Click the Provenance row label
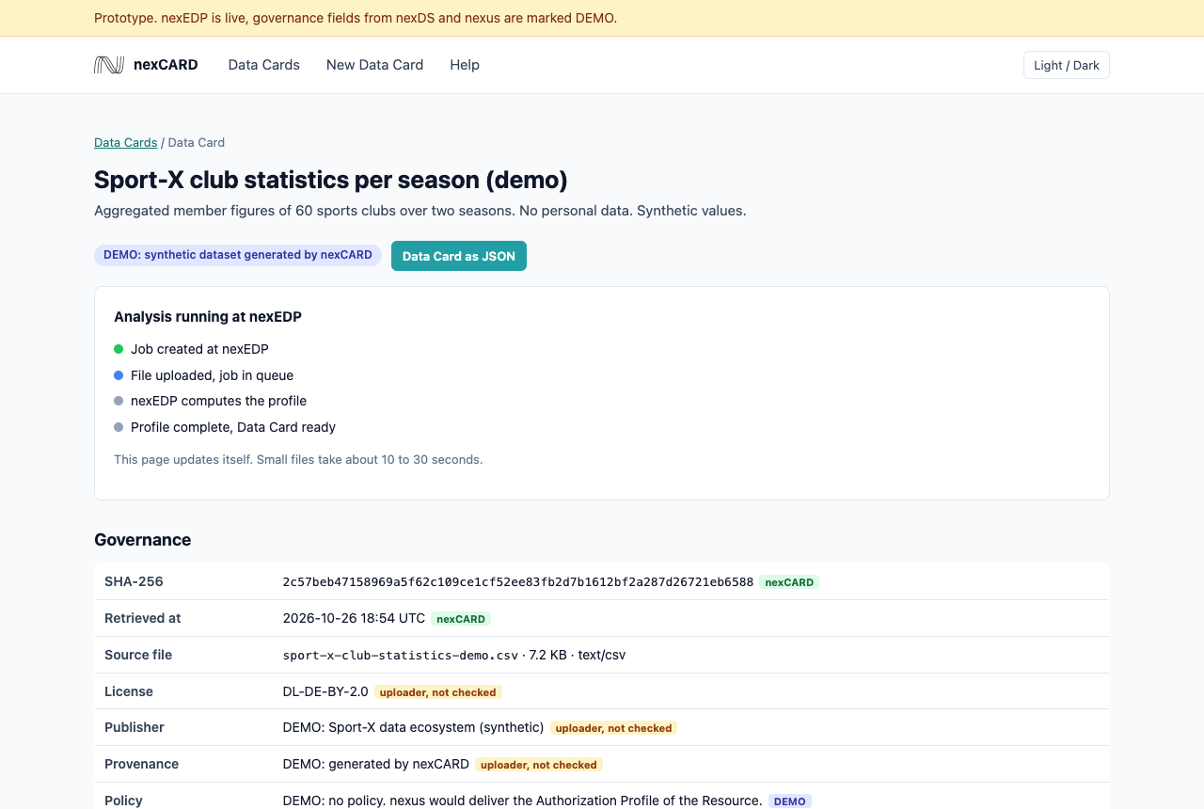Viewport: 1204px width, 809px height. [142, 764]
